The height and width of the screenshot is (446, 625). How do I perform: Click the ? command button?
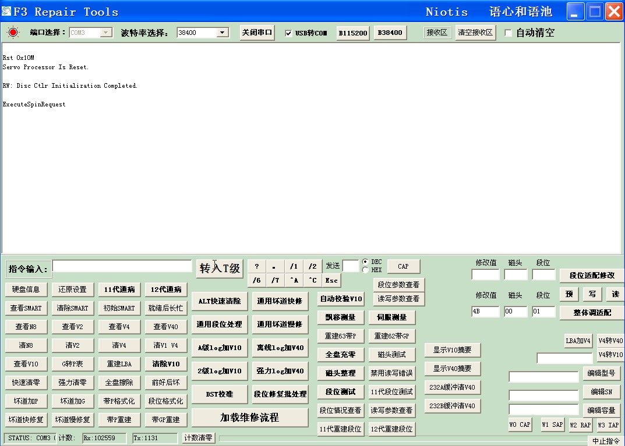257,266
